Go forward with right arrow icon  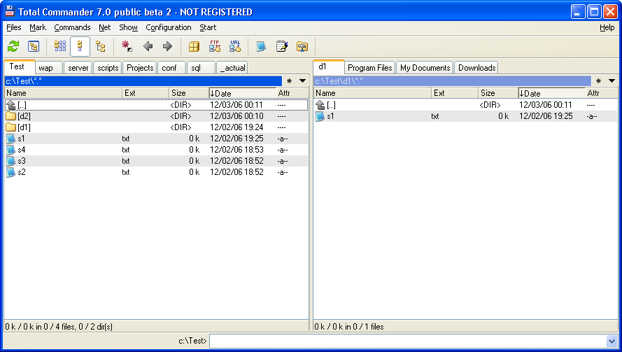point(167,46)
